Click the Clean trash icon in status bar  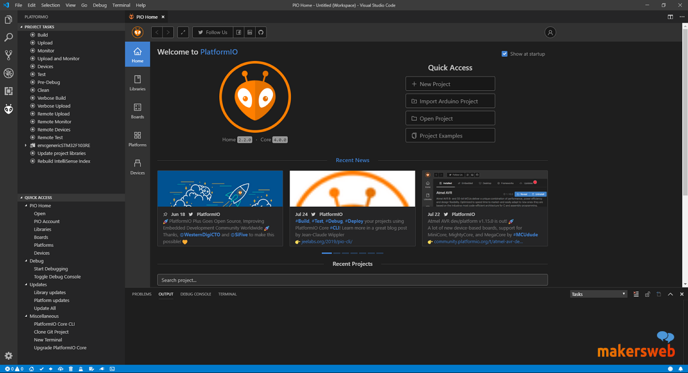coord(70,369)
